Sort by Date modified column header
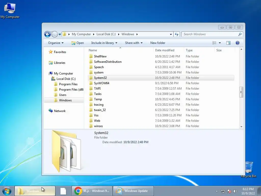 click(165, 50)
